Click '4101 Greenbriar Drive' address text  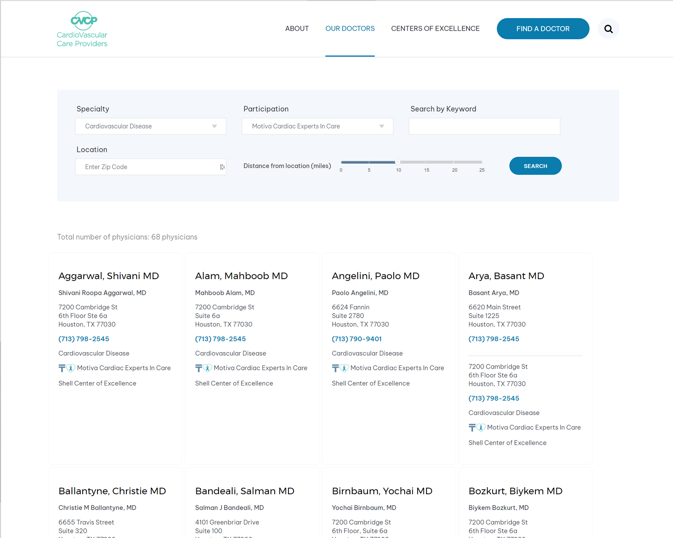click(x=227, y=522)
